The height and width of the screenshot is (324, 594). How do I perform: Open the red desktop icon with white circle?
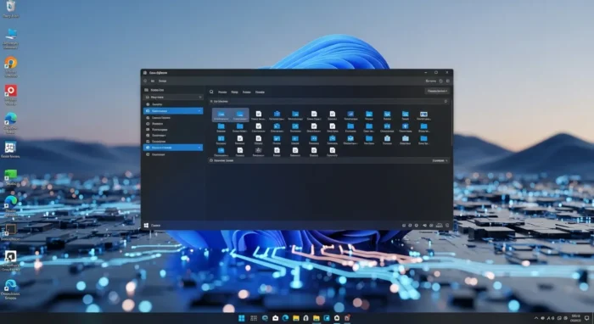click(10, 91)
